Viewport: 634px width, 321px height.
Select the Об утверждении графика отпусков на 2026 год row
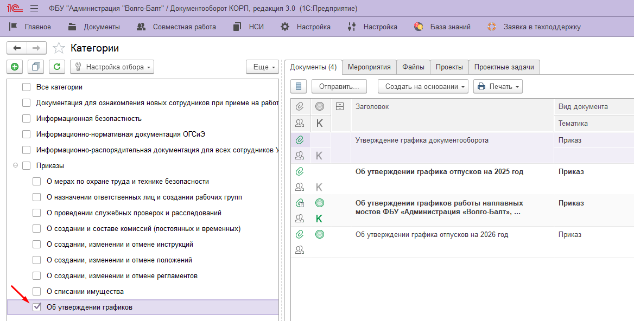pos(432,235)
